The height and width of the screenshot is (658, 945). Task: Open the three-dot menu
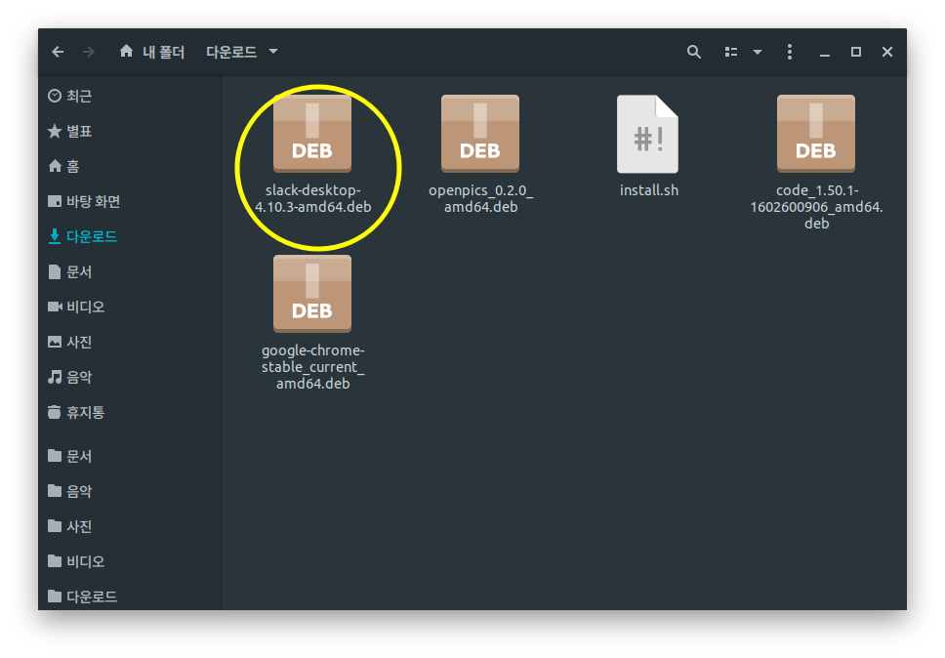790,52
